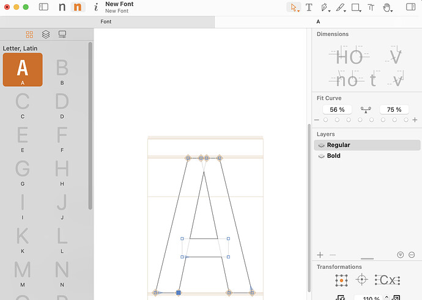Switch to the A glyph tab

(318, 22)
